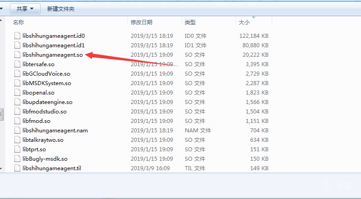Click the file icon of libshihungameagent.id0
This screenshot has height=199, width=361.
tap(17, 36)
